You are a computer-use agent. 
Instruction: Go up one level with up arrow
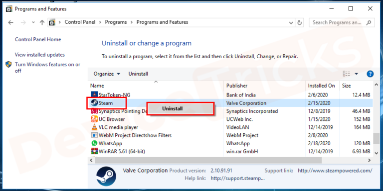(x=42, y=22)
